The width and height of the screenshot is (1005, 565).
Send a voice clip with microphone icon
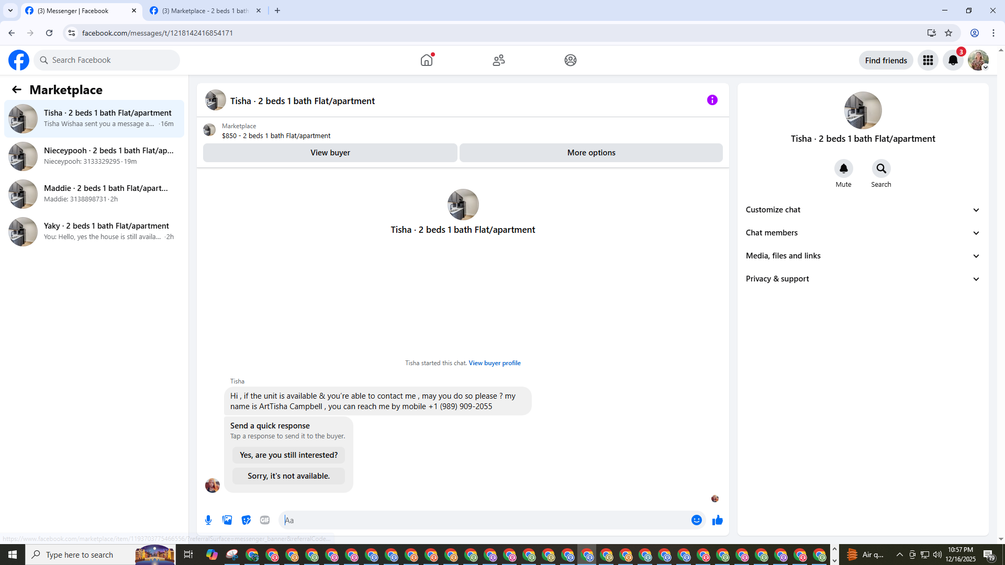pyautogui.click(x=208, y=520)
